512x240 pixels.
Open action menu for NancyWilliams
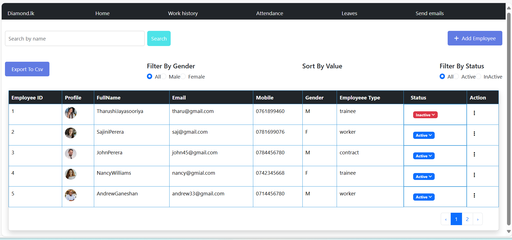[x=474, y=175]
